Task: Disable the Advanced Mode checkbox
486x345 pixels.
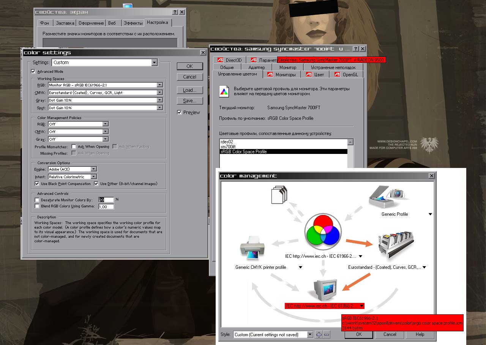Action: coord(33,71)
